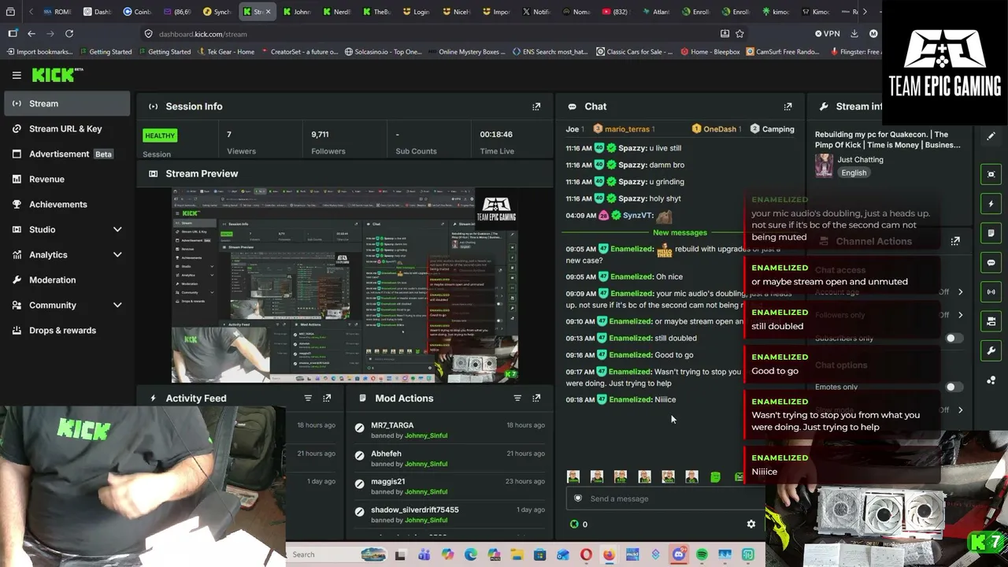Reload the page
The width and height of the screenshot is (1008, 567).
(69, 34)
